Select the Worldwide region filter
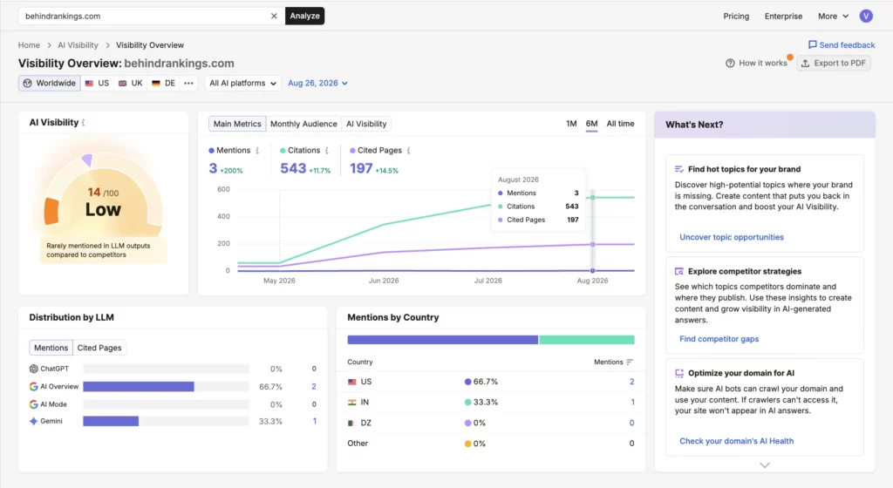893x488 pixels. click(50, 83)
